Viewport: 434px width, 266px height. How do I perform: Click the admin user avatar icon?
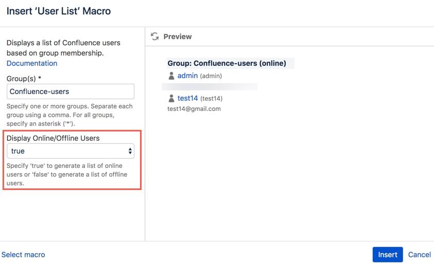[x=171, y=76]
